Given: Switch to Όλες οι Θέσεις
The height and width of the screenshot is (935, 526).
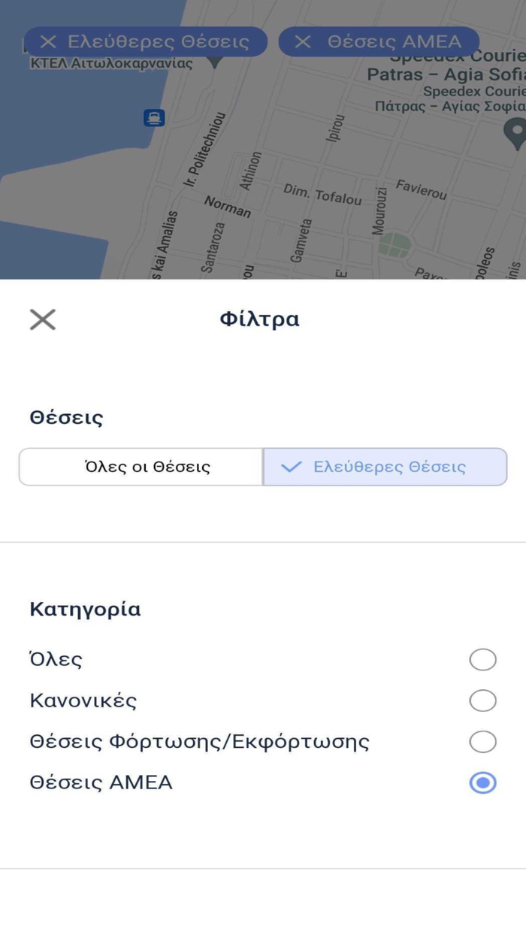Looking at the screenshot, I should point(140,467).
